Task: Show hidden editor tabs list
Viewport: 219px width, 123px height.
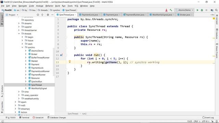Action: (x=212, y=15)
